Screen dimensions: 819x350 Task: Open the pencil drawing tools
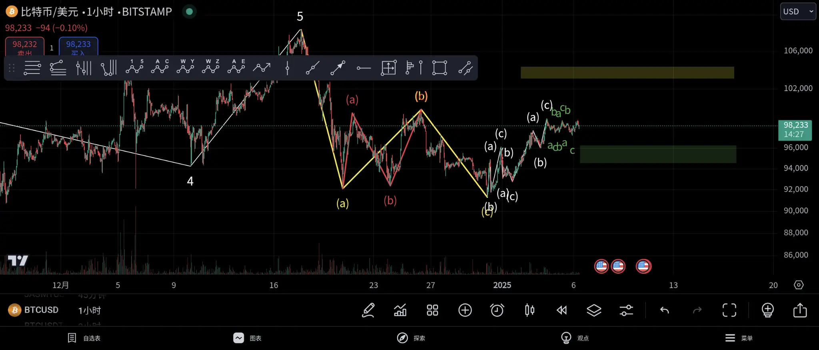[x=368, y=310]
